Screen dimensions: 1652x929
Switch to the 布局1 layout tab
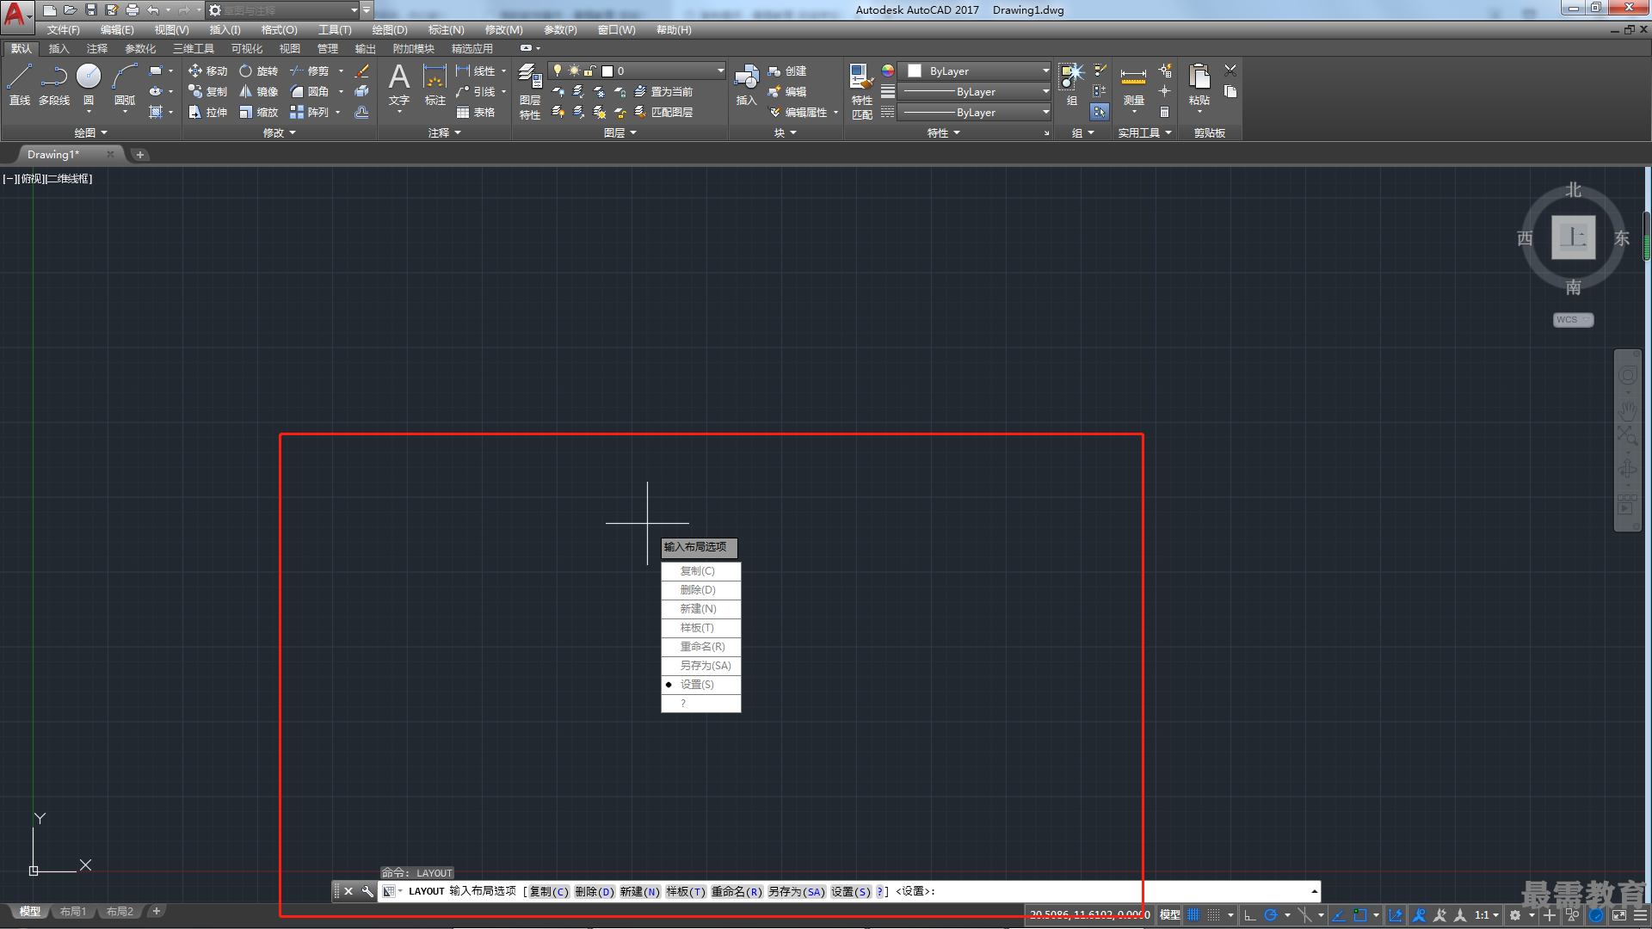pyautogui.click(x=73, y=912)
